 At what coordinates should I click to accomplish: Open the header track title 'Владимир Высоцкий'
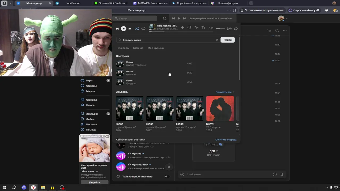(211, 19)
